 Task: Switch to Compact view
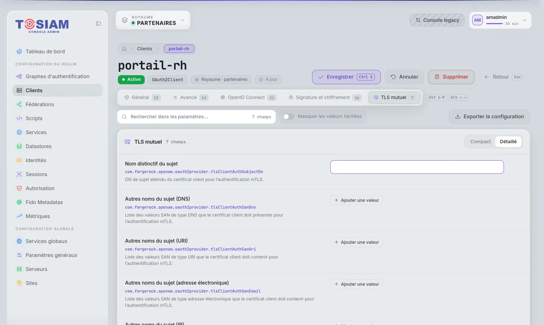coord(481,142)
